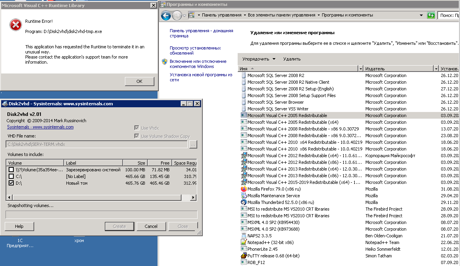This screenshot has width=460, height=266.
Task: Click the Microsoft SQL Server 2008 R2 icon
Action: click(244, 75)
